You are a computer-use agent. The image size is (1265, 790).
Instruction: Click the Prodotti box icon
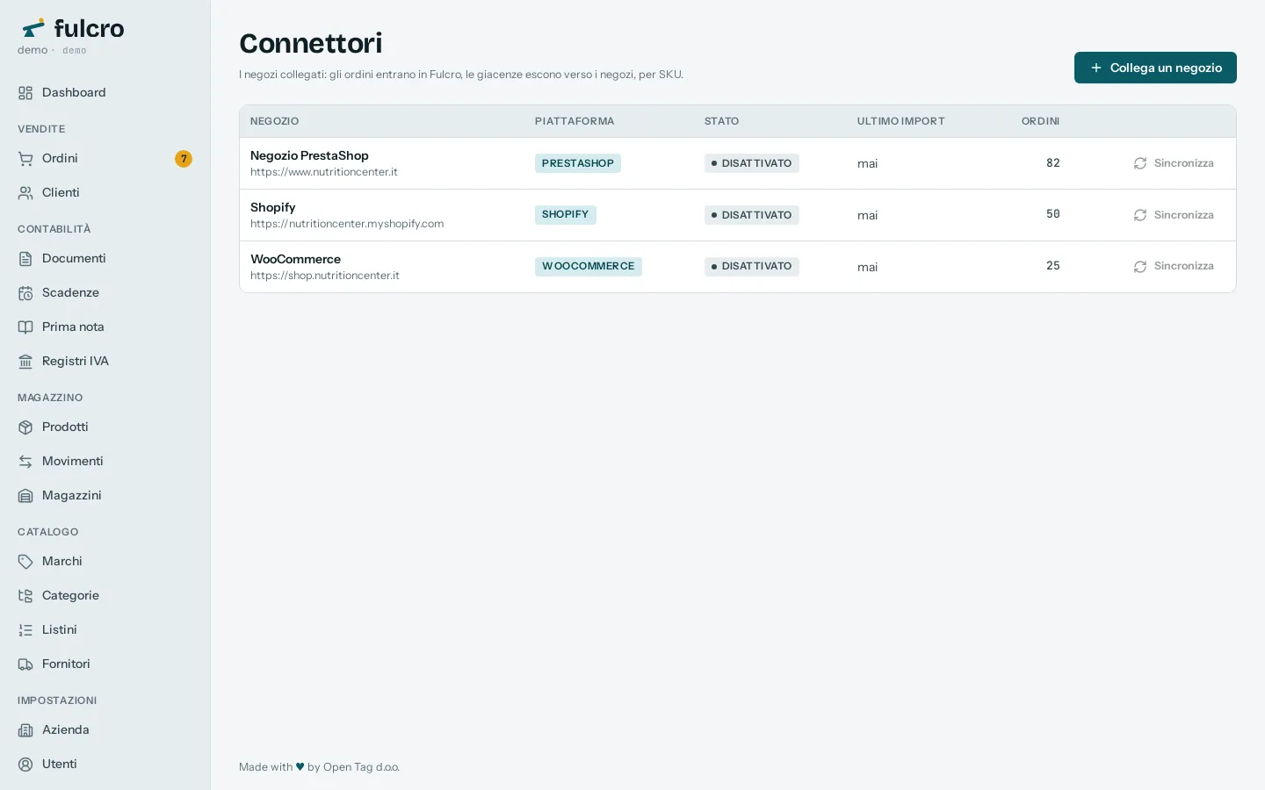click(25, 427)
